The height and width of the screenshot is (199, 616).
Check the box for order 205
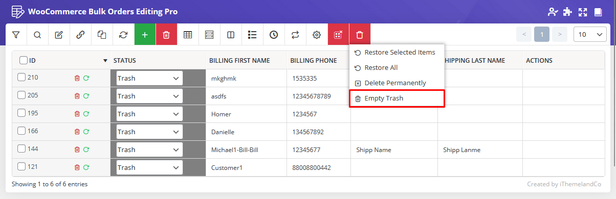click(x=21, y=95)
